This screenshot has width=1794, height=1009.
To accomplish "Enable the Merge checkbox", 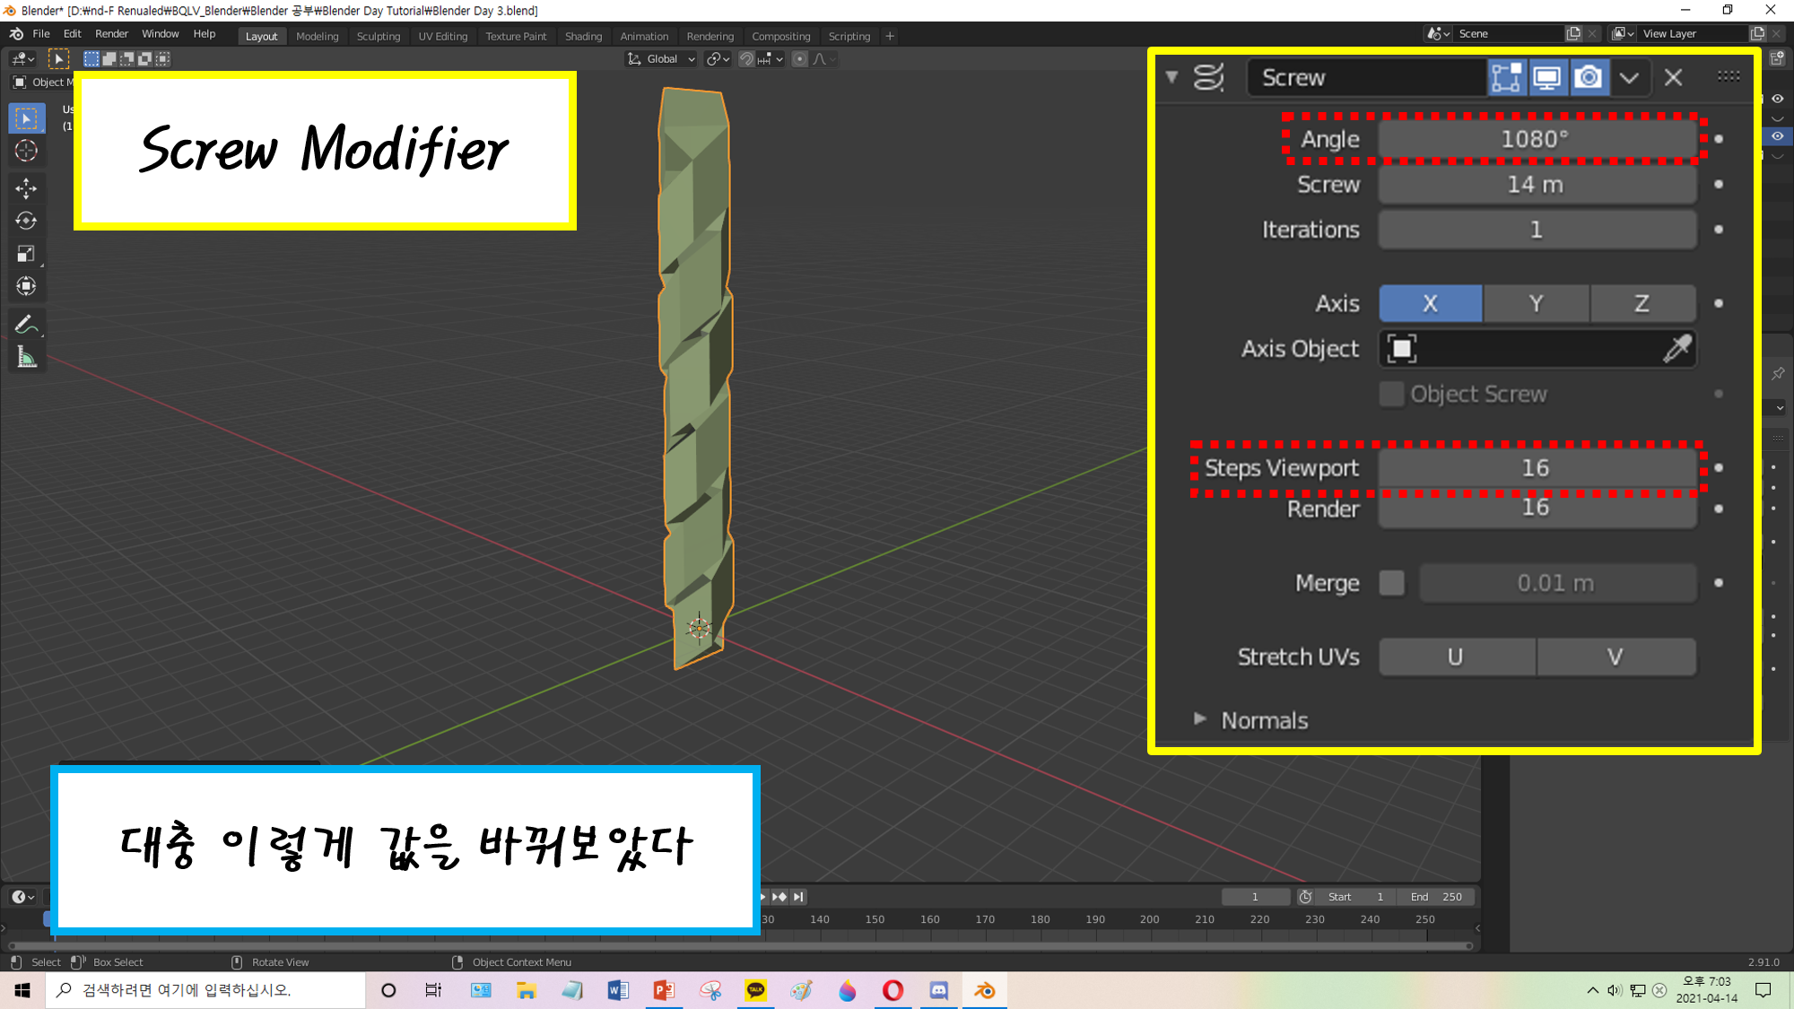I will 1391,583.
